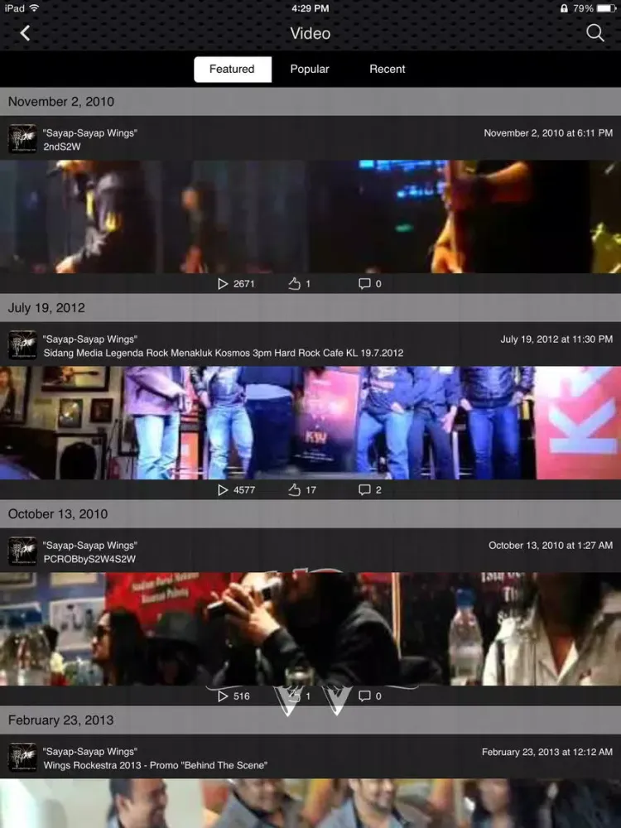The height and width of the screenshot is (828, 621).
Task: Play the Hard Rock Cafe press video thumbnail
Action: click(310, 422)
